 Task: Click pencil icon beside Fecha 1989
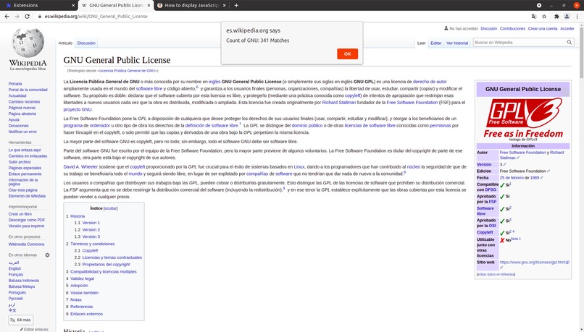(x=541, y=178)
